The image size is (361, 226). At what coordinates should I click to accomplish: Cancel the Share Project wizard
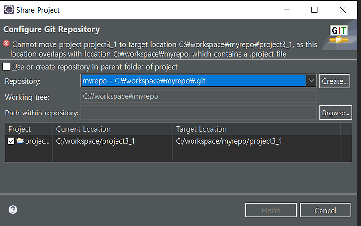325,210
